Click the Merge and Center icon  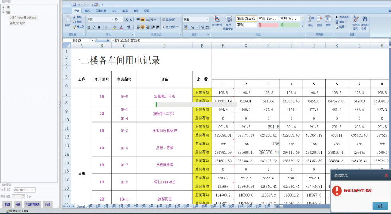(163, 27)
